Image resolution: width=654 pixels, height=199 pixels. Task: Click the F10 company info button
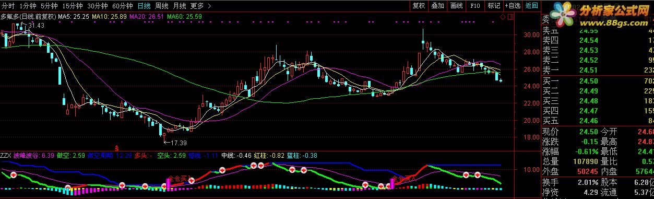tap(475, 6)
